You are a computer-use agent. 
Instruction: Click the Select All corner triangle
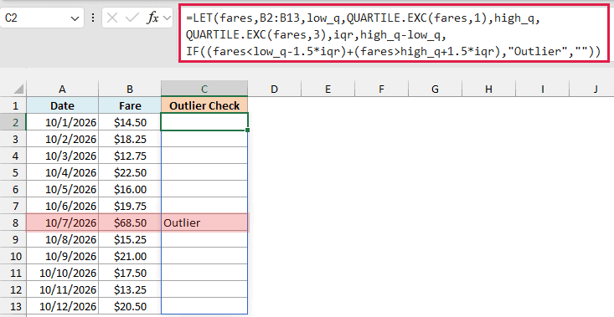(18, 89)
